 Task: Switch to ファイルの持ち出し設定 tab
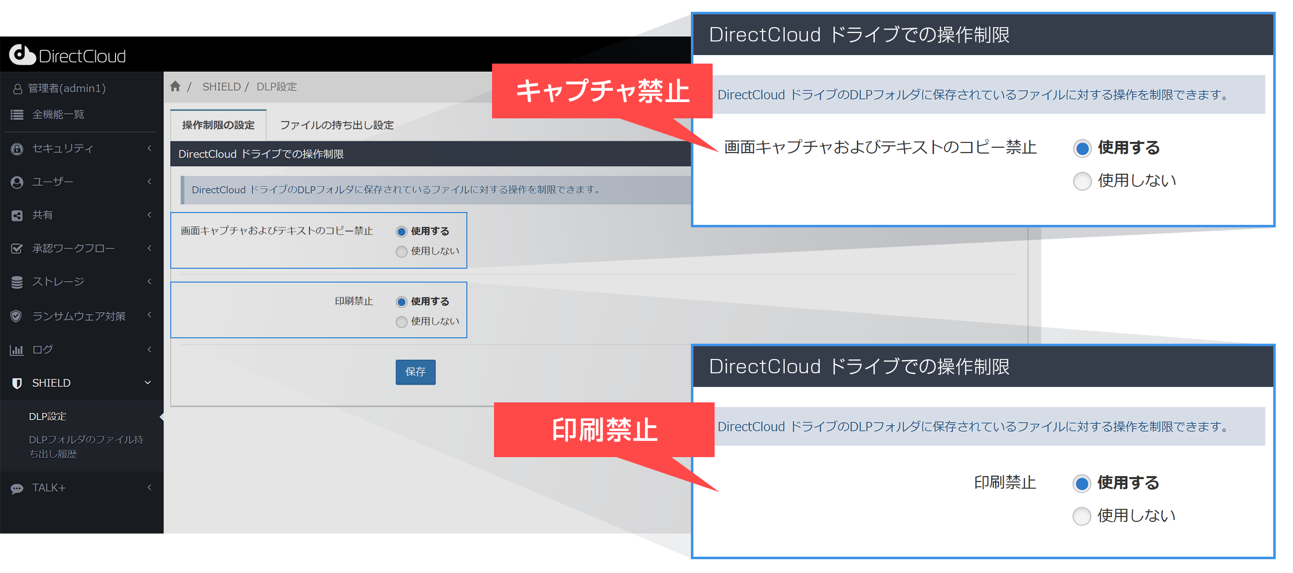pos(336,125)
